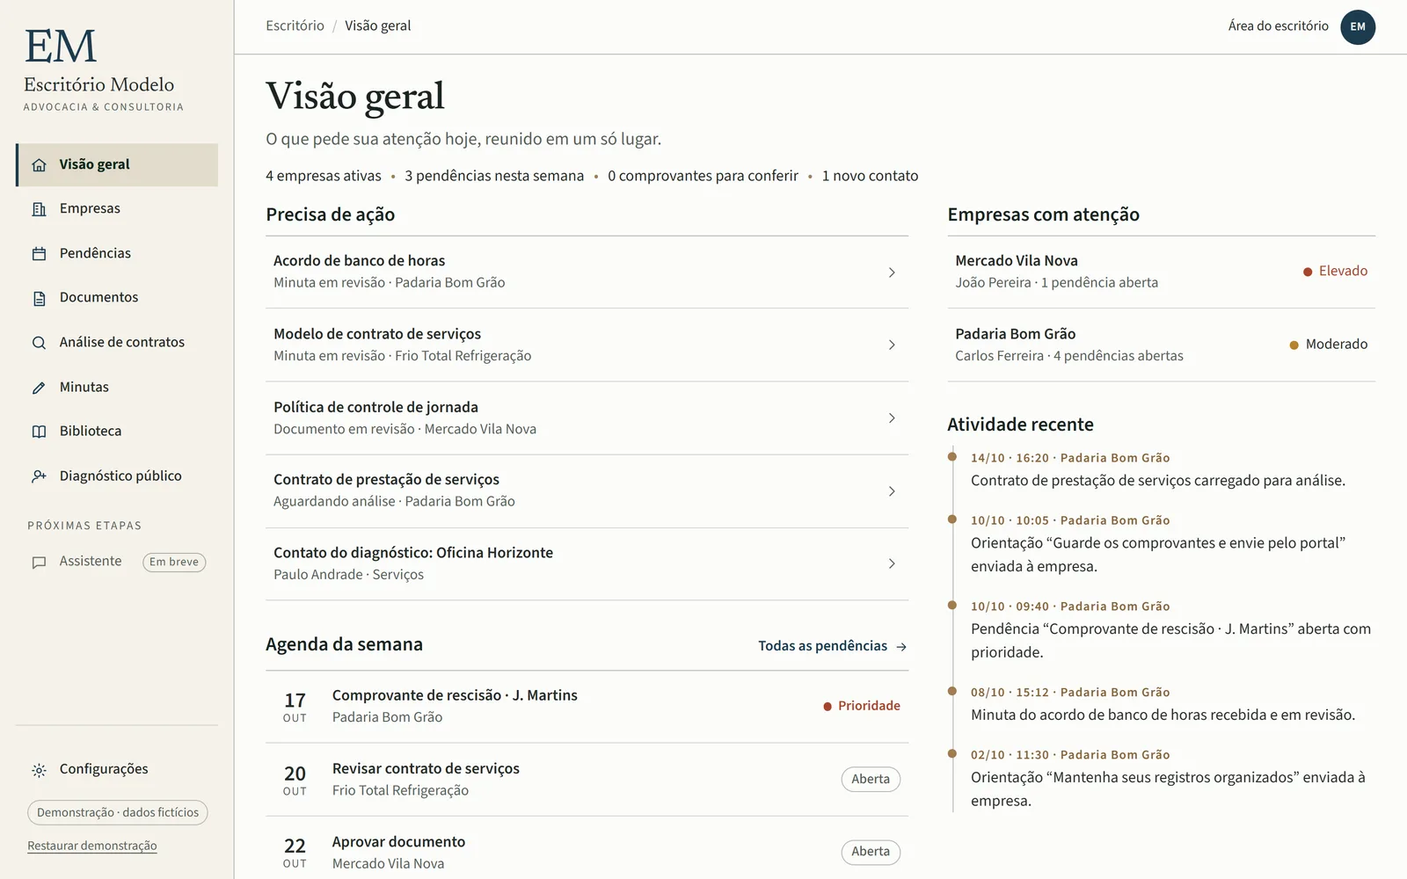Click the gear icon for Configurações

click(39, 770)
